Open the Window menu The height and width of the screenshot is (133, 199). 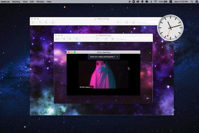point(40,2)
